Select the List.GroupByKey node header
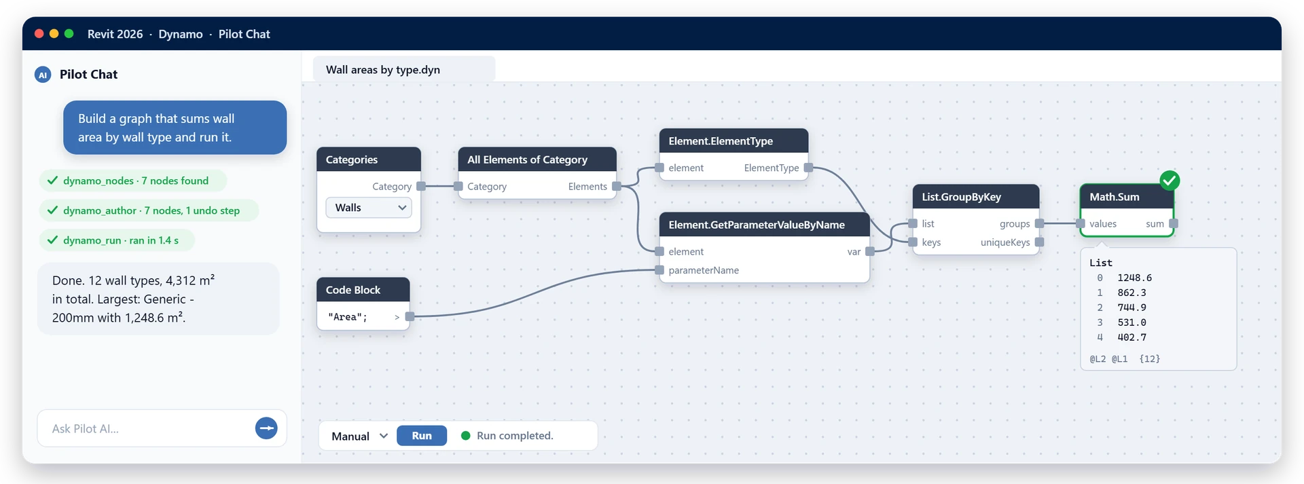1304x484 pixels. coord(976,197)
